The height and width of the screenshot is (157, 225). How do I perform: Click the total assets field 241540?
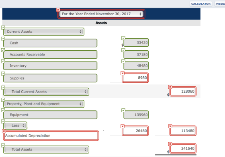click(x=183, y=149)
